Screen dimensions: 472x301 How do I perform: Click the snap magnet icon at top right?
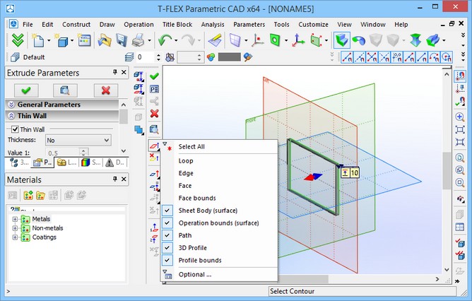coord(460,76)
